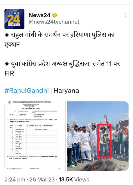Click the second bullet line about Youth Congress

pyautogui.click(x=62, y=68)
